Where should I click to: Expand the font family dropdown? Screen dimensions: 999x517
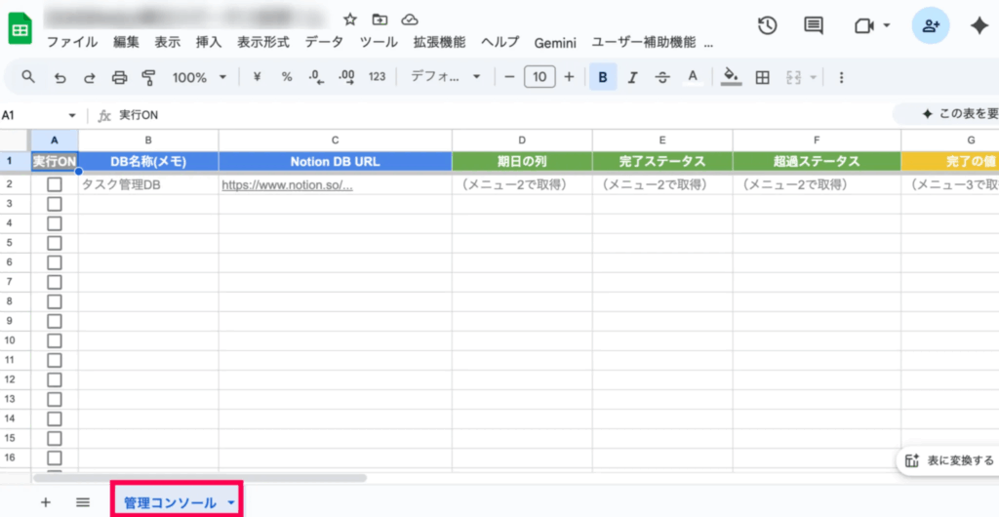[x=446, y=77]
